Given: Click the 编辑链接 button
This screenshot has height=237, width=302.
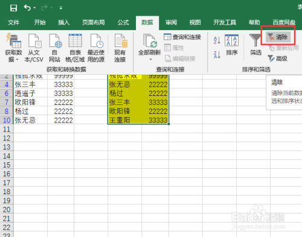Looking at the screenshot, I should tap(180, 58).
